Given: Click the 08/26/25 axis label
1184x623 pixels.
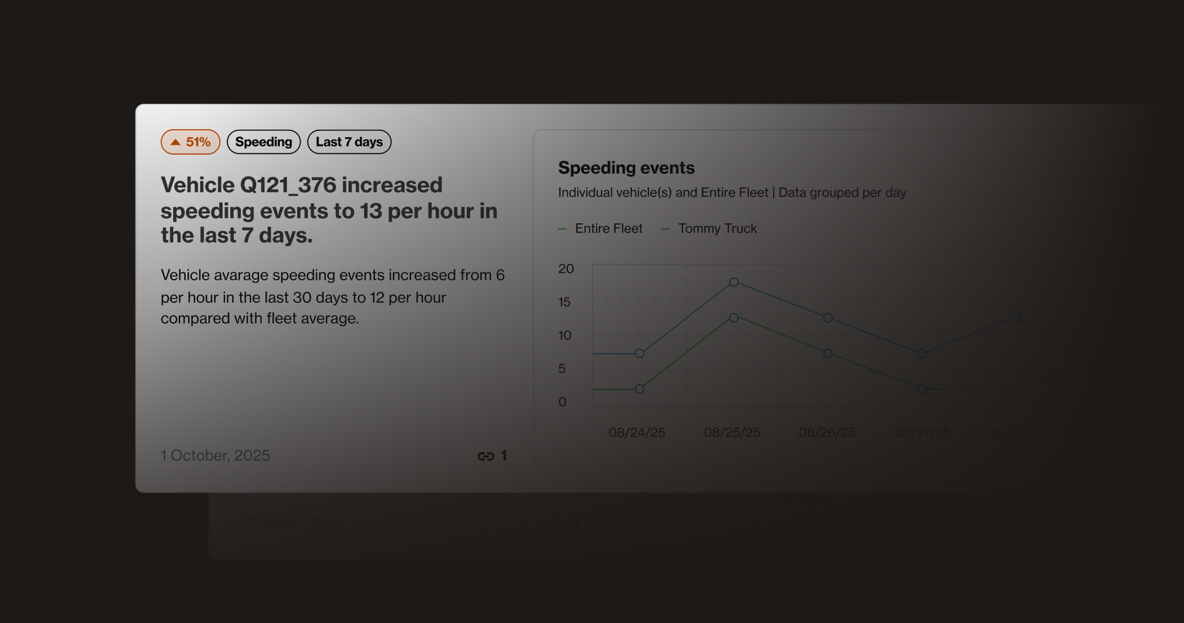Looking at the screenshot, I should (827, 432).
